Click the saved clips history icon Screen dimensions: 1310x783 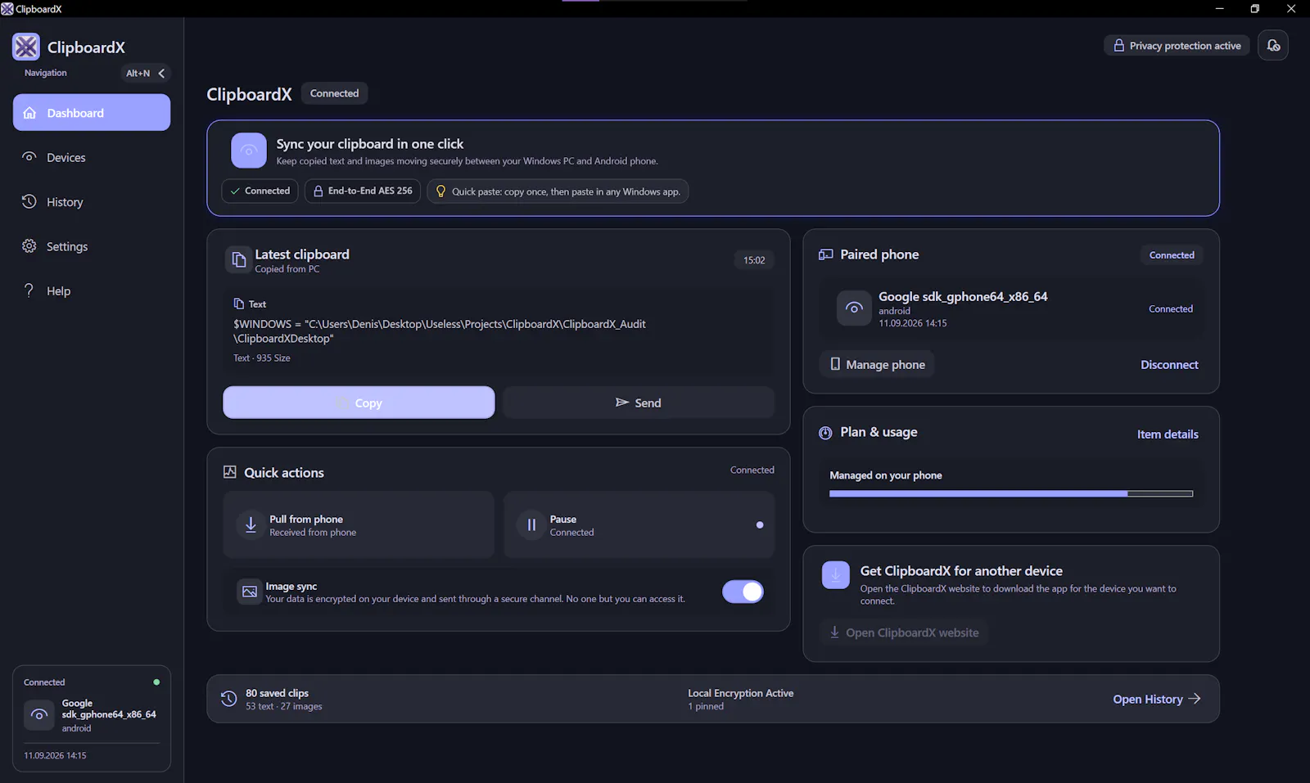click(x=228, y=699)
